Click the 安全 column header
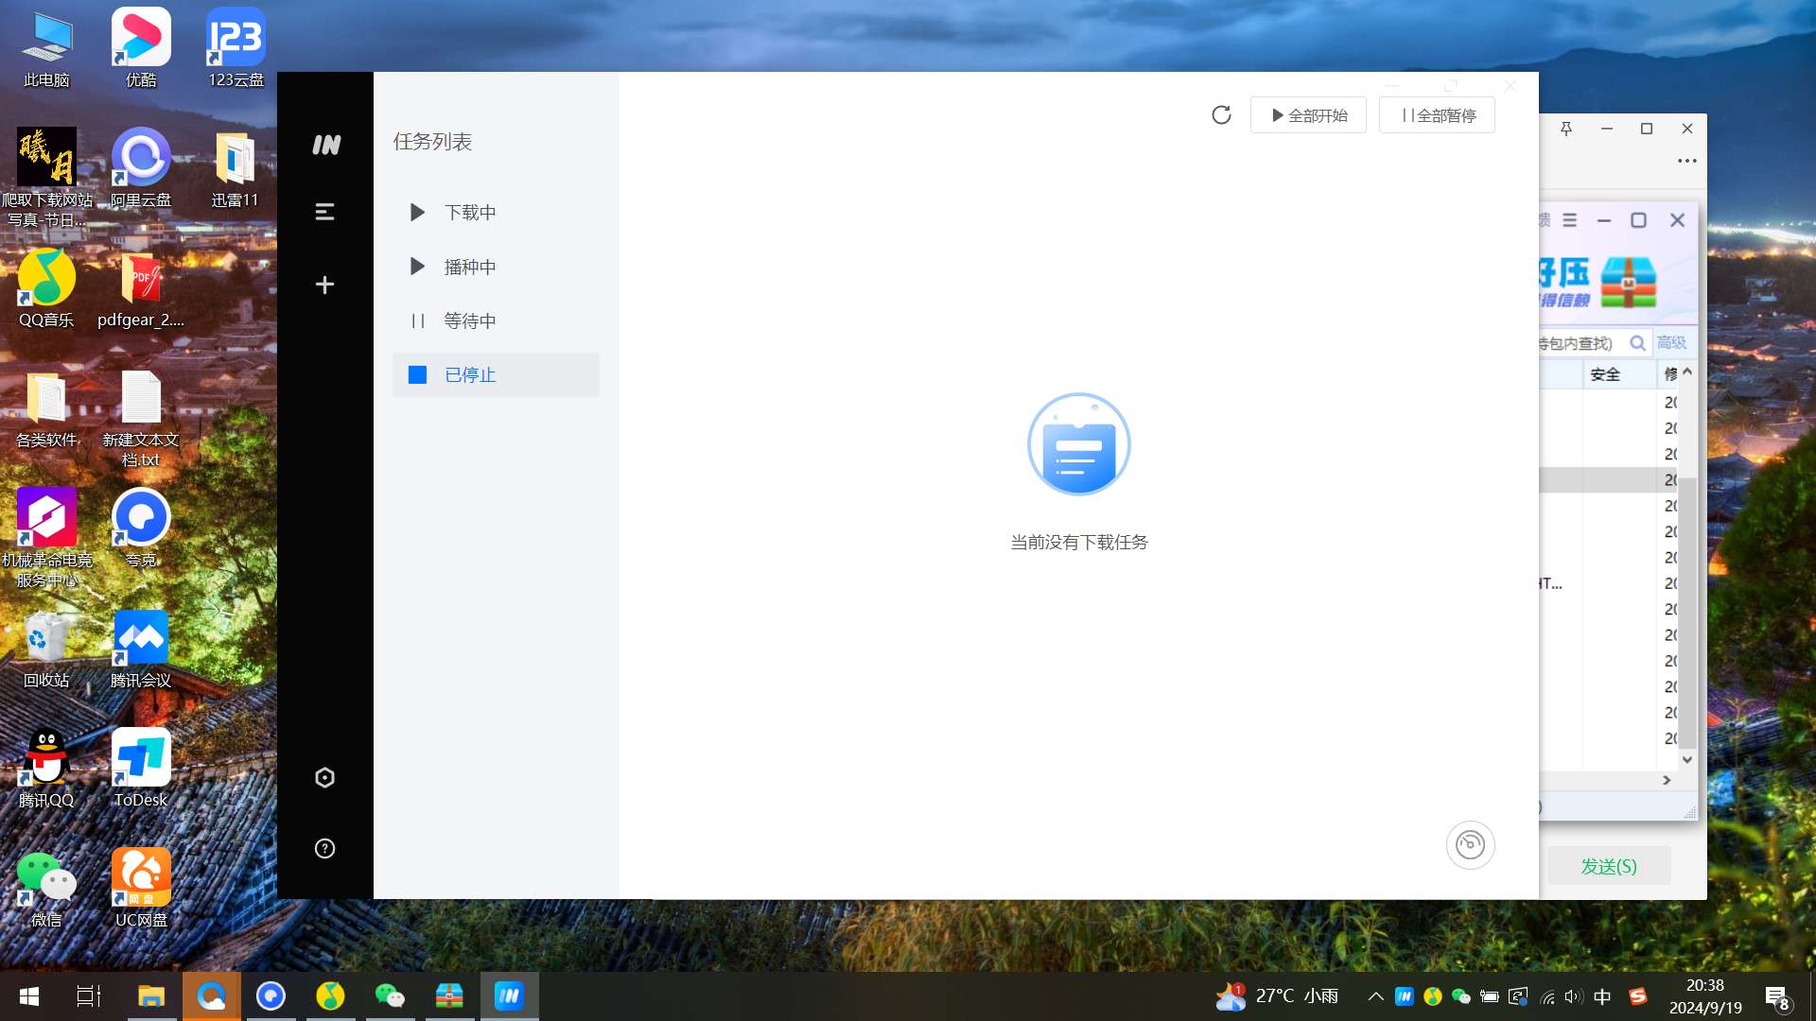 point(1619,374)
